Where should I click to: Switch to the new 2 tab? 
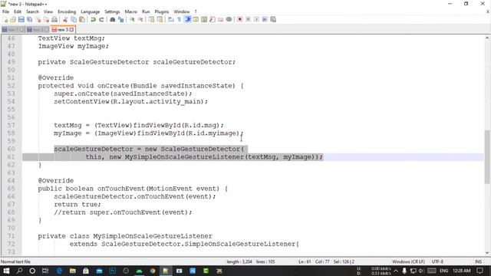(38, 30)
